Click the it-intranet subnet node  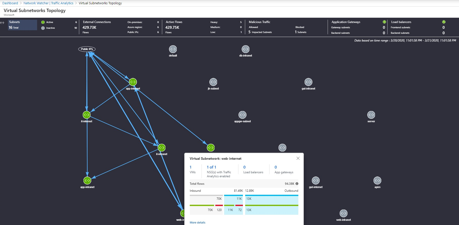(x=161, y=147)
